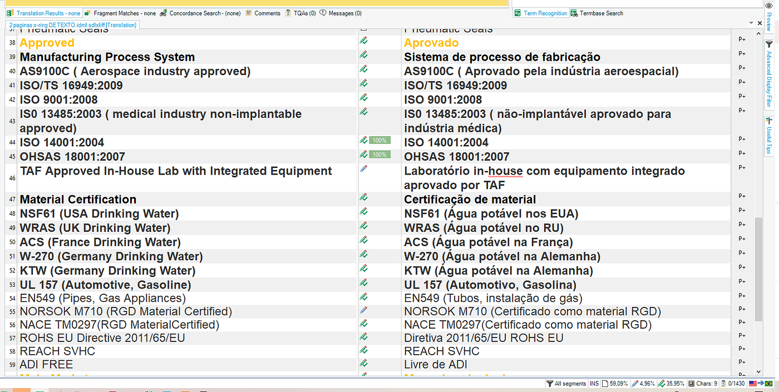Click source text 'Material Certification'

pos(78,200)
